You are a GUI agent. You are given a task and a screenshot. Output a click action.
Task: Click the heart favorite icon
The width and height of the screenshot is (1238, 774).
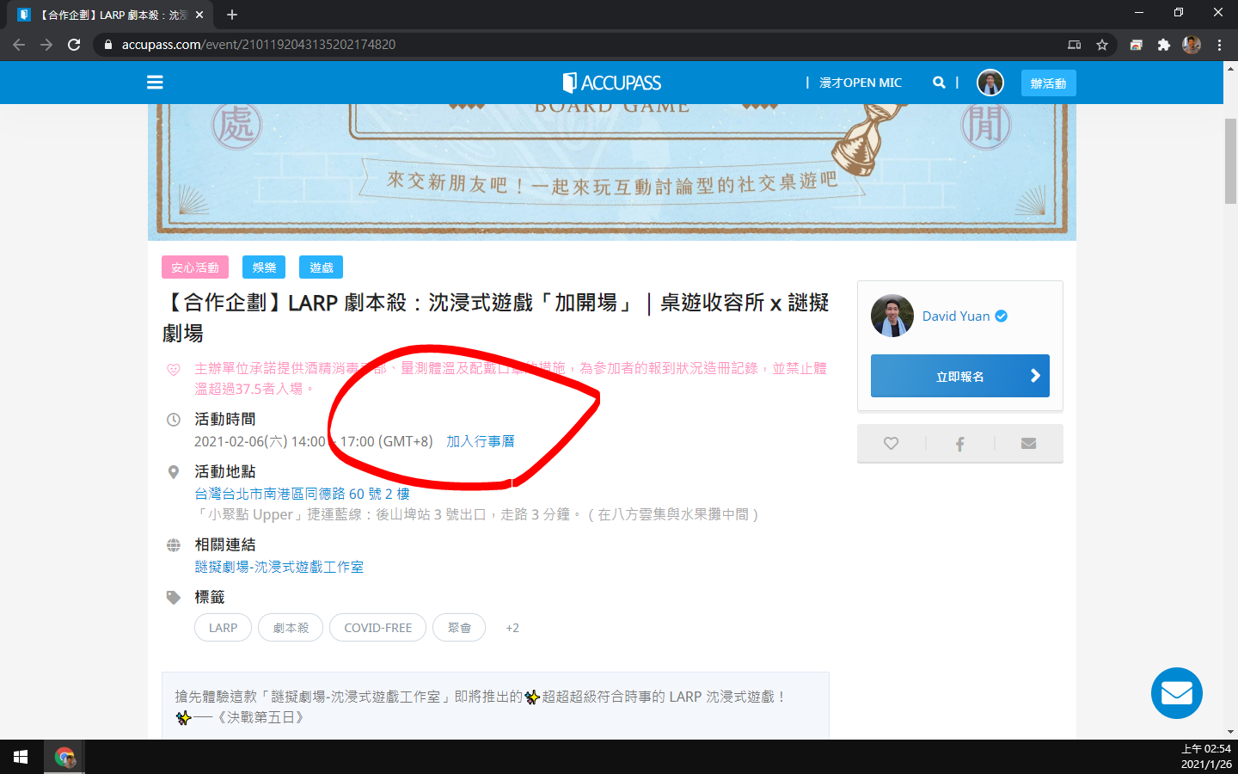[x=891, y=444]
